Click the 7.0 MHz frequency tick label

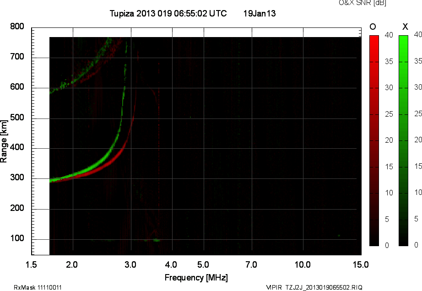click(251, 264)
